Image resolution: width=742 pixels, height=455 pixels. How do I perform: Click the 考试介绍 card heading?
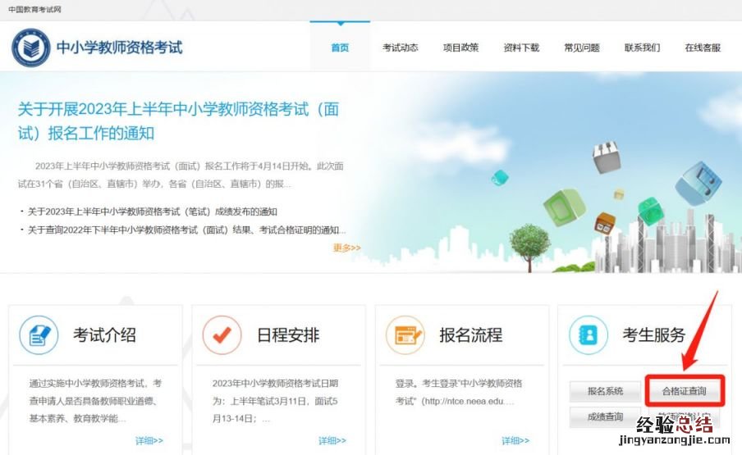[x=104, y=335]
